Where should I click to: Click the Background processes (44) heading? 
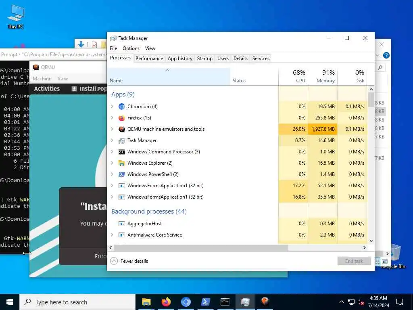click(149, 212)
